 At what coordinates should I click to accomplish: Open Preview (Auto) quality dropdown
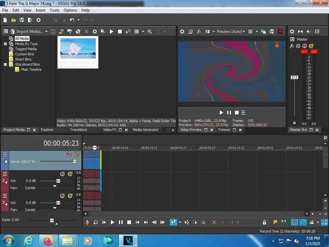click(x=231, y=32)
